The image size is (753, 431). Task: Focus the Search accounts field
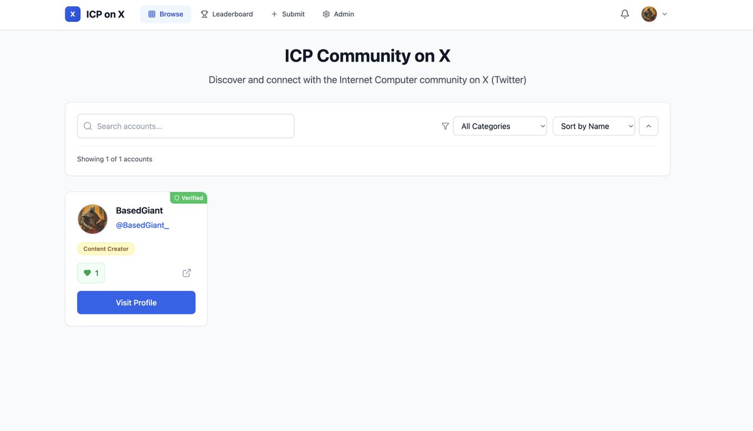(x=186, y=126)
